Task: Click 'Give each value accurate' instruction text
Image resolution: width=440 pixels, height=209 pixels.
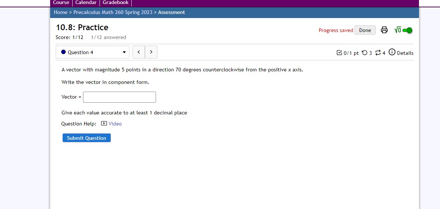Action: point(124,113)
